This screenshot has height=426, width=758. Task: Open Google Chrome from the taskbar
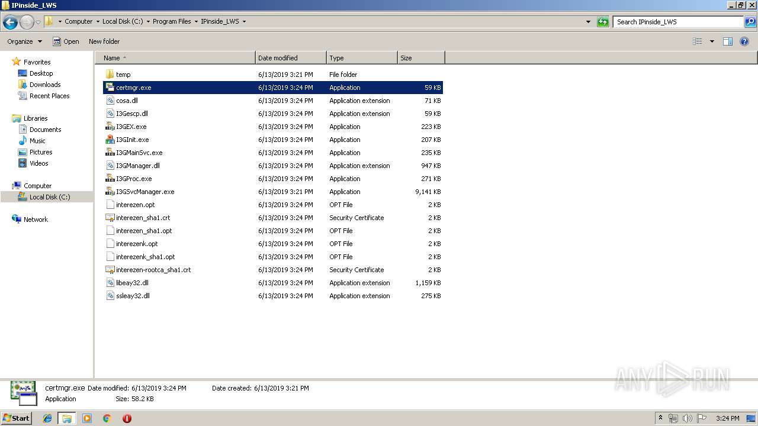[x=107, y=418]
